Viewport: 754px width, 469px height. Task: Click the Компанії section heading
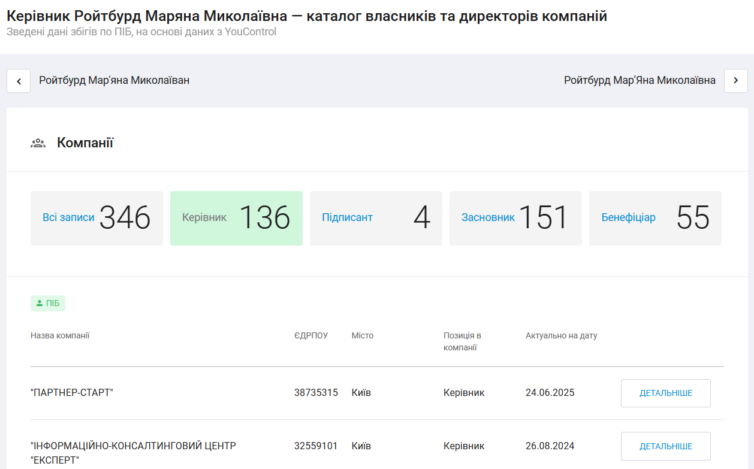tap(85, 143)
